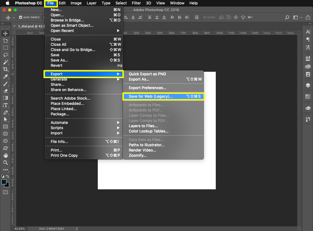Select the Ellipse tool
313x231 pixels.
pos(5,141)
